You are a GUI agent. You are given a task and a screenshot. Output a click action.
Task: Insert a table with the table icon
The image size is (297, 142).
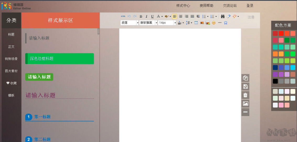tap(196, 23)
